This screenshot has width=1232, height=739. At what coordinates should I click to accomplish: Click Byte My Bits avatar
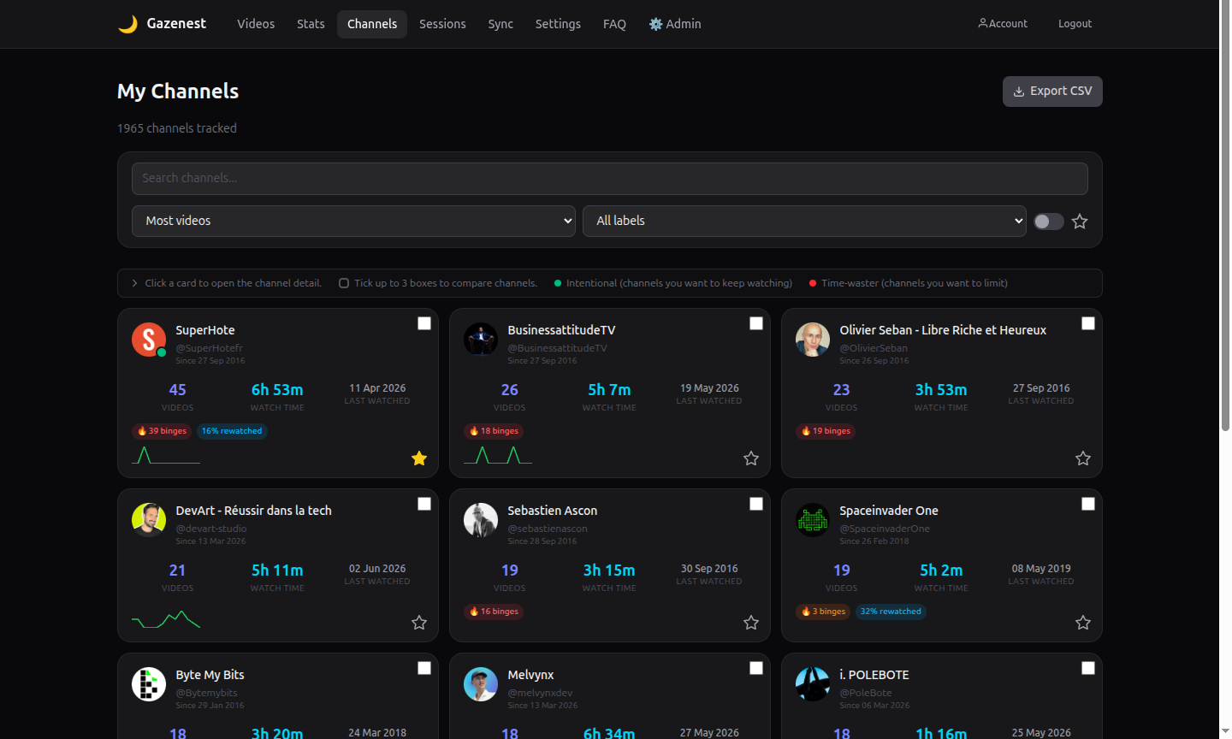149,684
